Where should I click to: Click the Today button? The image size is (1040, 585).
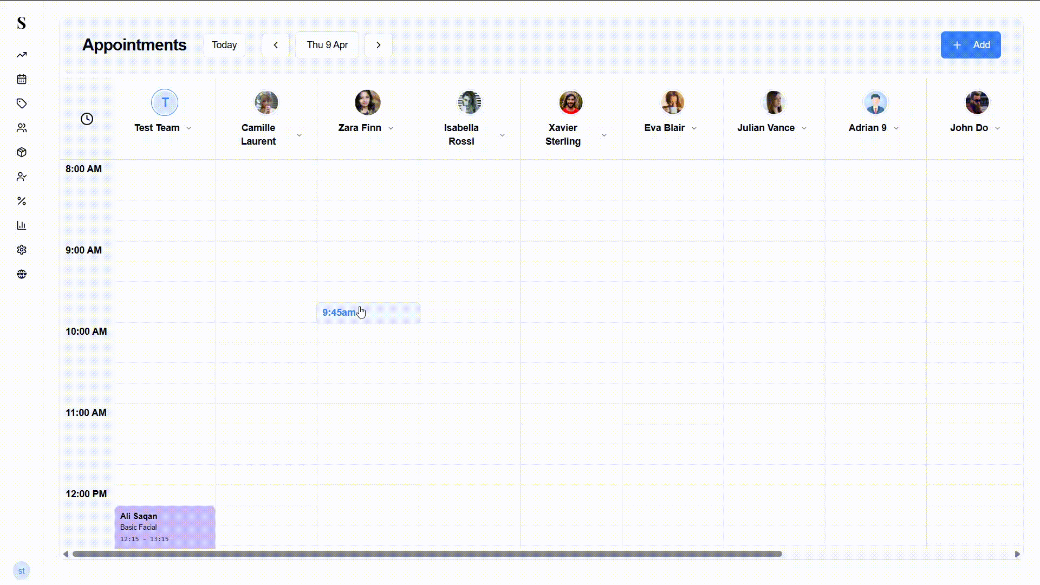click(224, 45)
